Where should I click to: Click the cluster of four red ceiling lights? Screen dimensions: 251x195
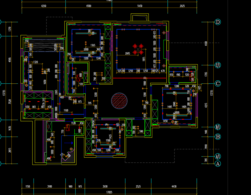point(138,49)
